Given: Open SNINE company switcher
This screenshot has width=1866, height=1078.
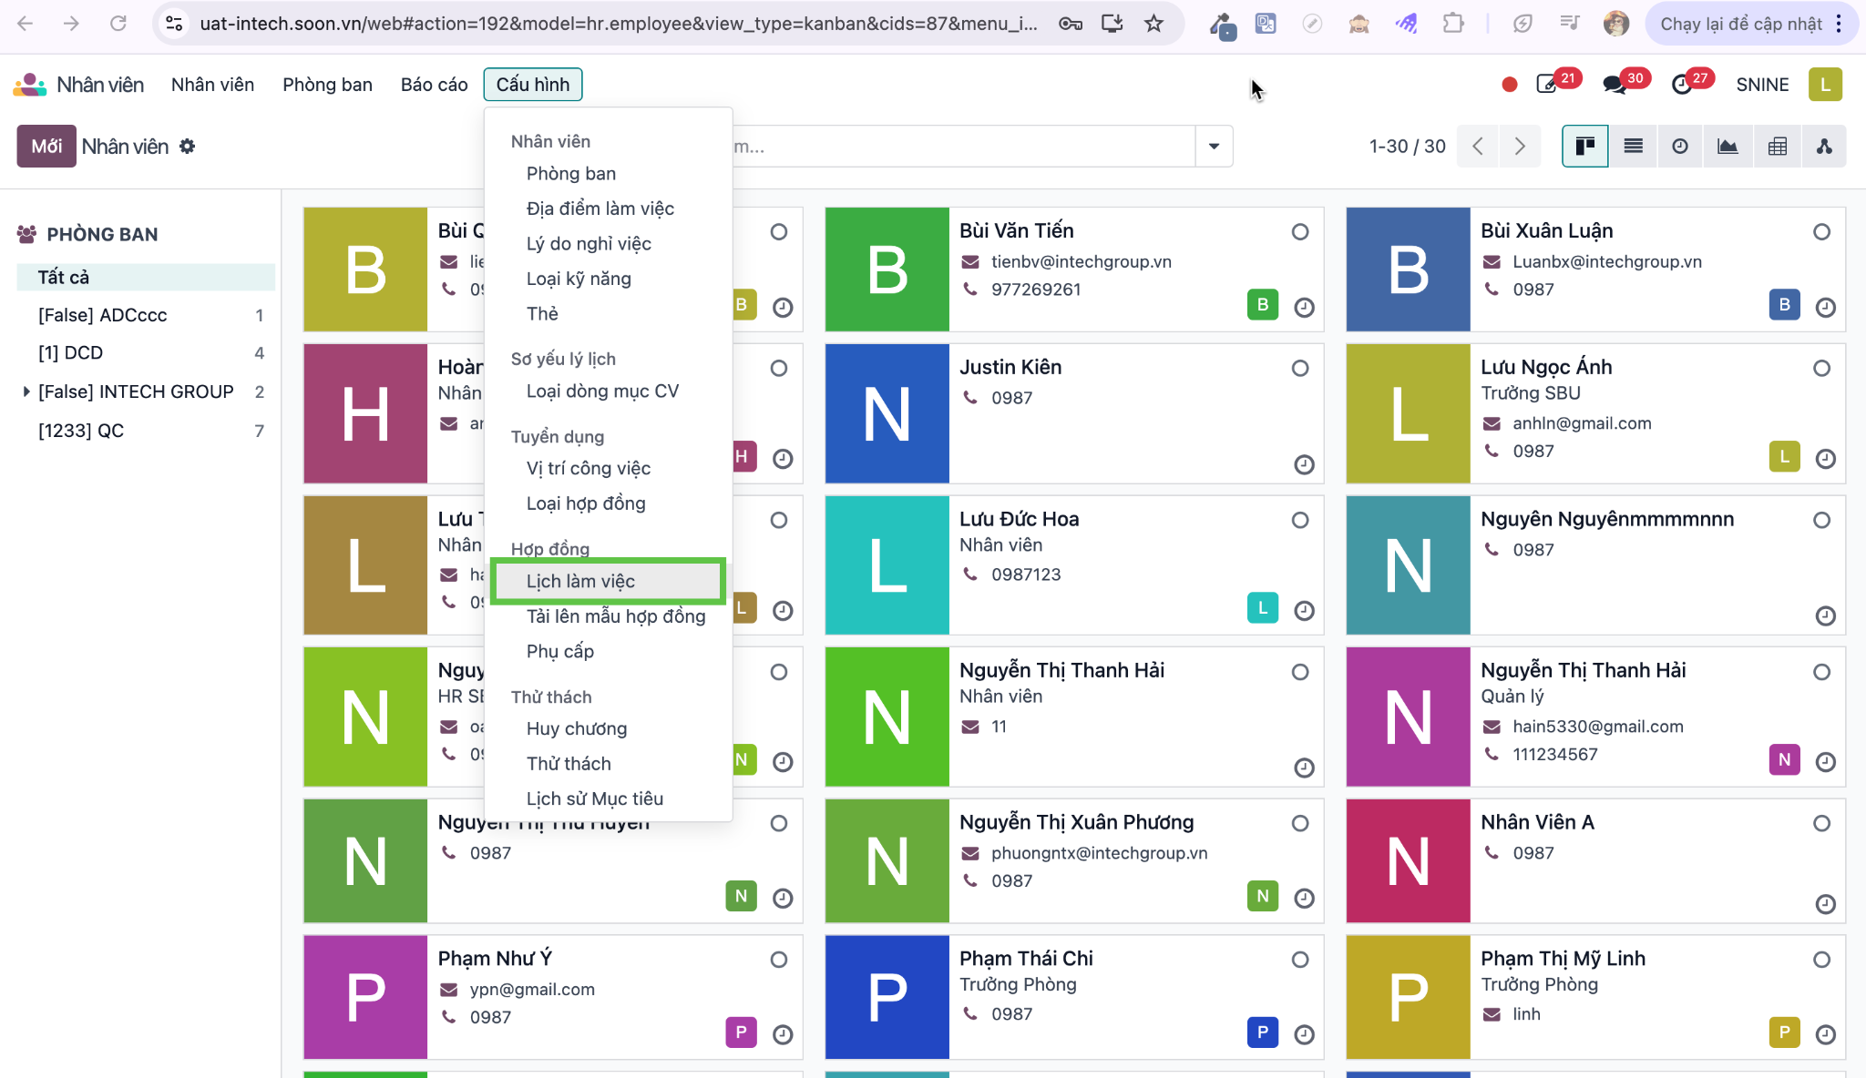Looking at the screenshot, I should [x=1762, y=85].
